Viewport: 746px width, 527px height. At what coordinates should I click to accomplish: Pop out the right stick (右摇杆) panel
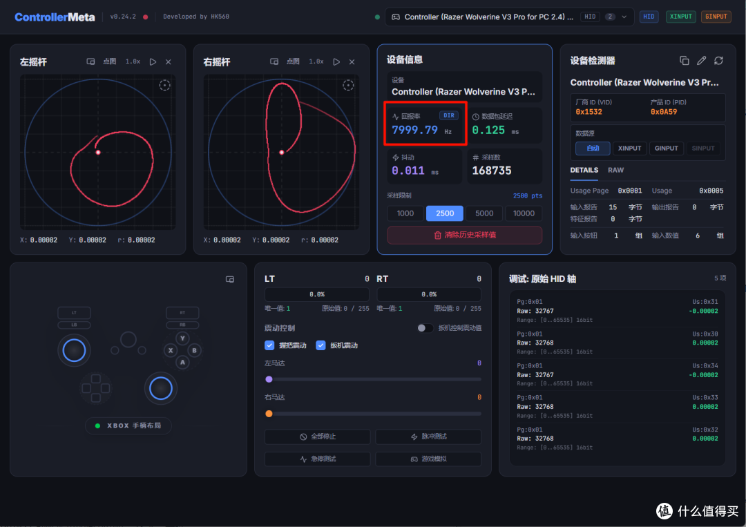point(274,62)
